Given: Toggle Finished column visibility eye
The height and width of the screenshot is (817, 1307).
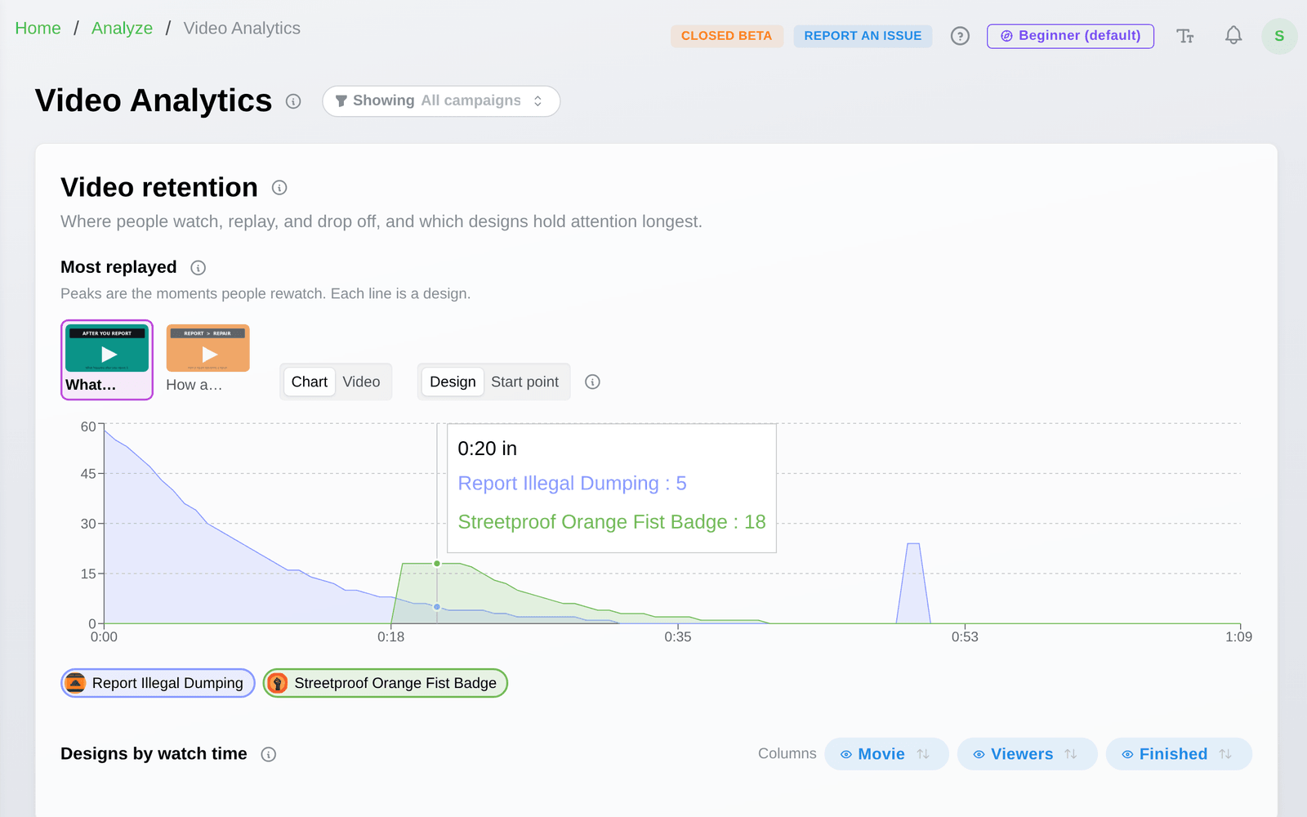Looking at the screenshot, I should pyautogui.click(x=1127, y=755).
